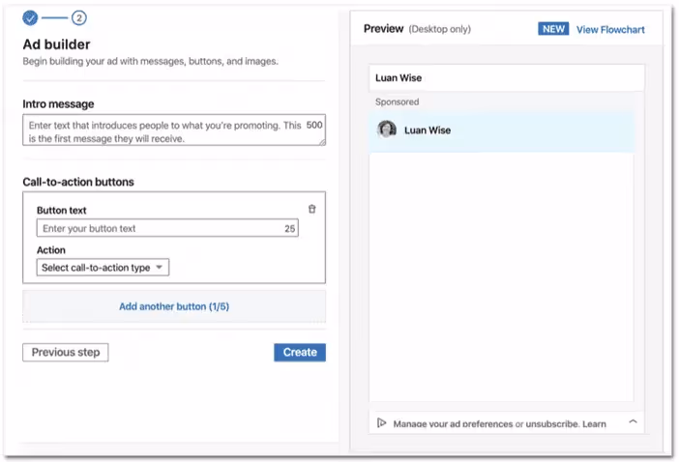Click the blue Create button
The height and width of the screenshot is (462, 679).
300,352
